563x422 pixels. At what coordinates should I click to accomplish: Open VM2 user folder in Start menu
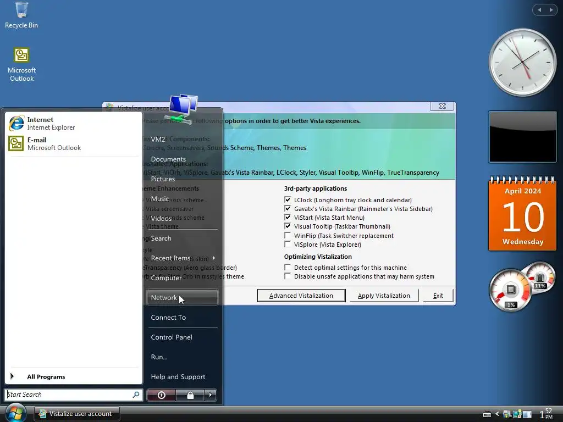pos(183,139)
